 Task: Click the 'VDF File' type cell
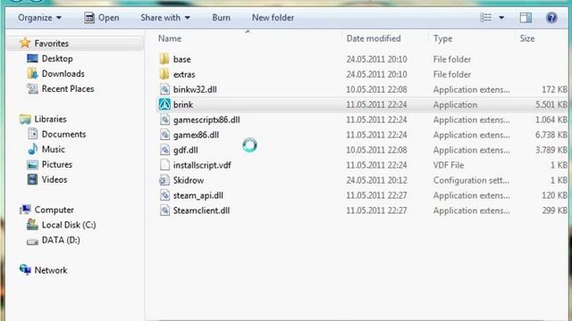tap(449, 165)
